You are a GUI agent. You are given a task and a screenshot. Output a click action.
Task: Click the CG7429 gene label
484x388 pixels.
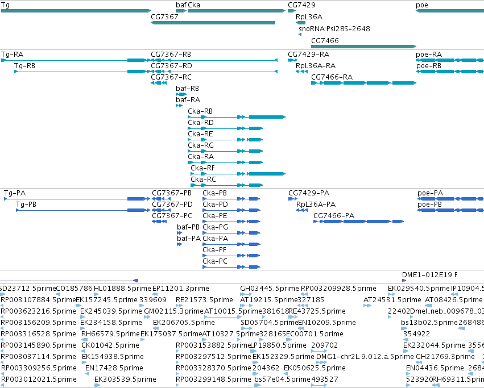pos(301,5)
